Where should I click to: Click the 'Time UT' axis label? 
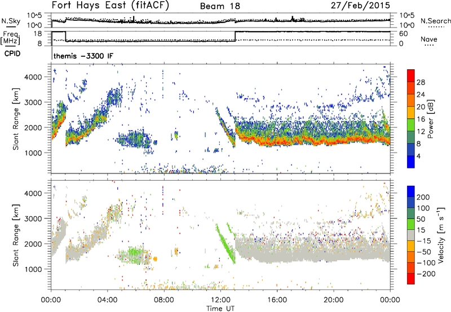(220, 309)
